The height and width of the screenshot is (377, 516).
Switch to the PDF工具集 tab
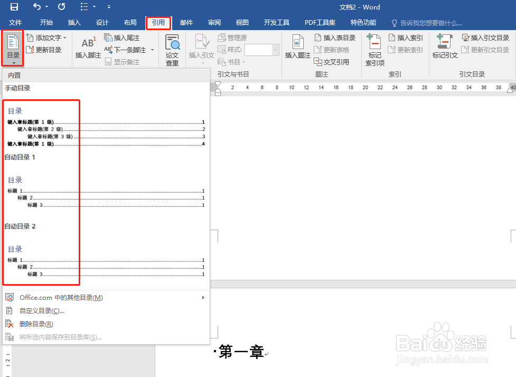(320, 23)
